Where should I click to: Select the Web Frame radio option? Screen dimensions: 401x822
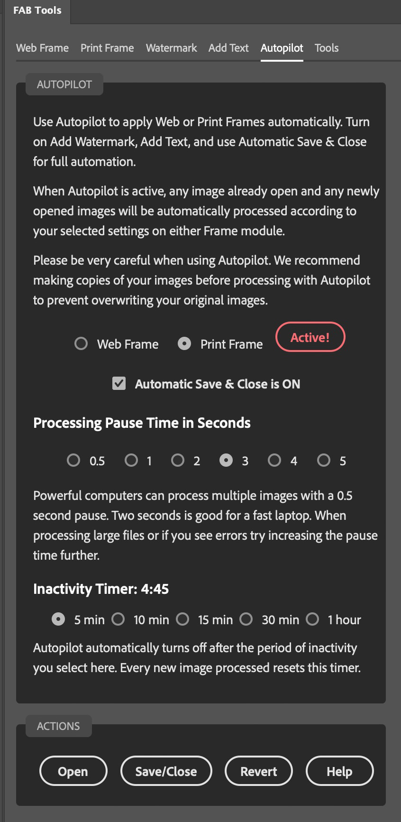pos(81,343)
